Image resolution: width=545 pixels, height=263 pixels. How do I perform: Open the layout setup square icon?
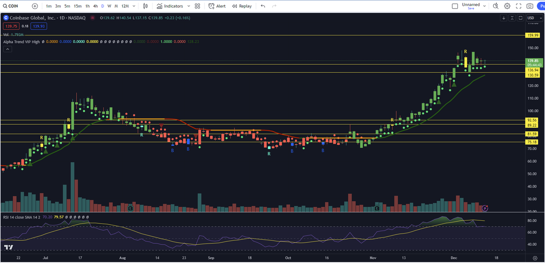point(455,6)
